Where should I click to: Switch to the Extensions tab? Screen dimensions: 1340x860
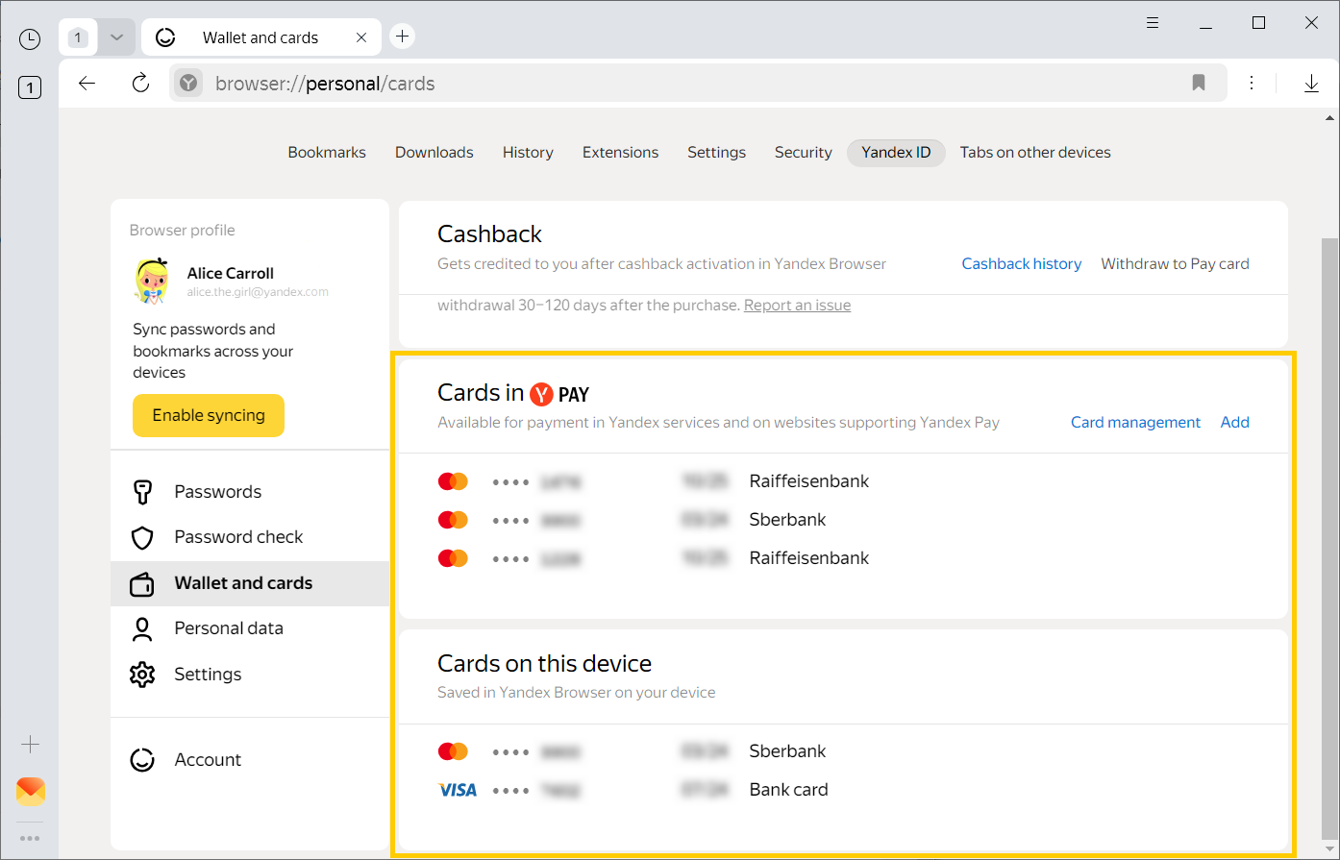click(620, 153)
